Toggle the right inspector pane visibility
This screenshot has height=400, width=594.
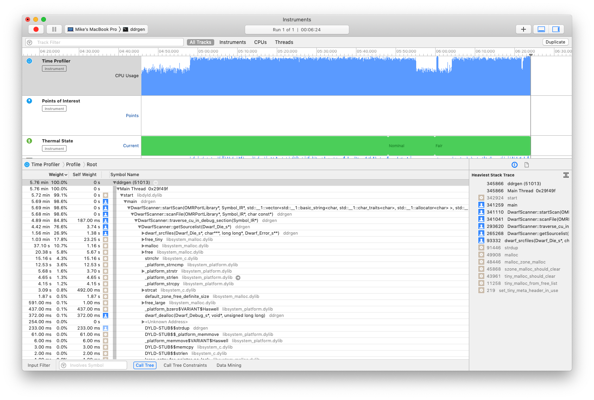pos(556,29)
